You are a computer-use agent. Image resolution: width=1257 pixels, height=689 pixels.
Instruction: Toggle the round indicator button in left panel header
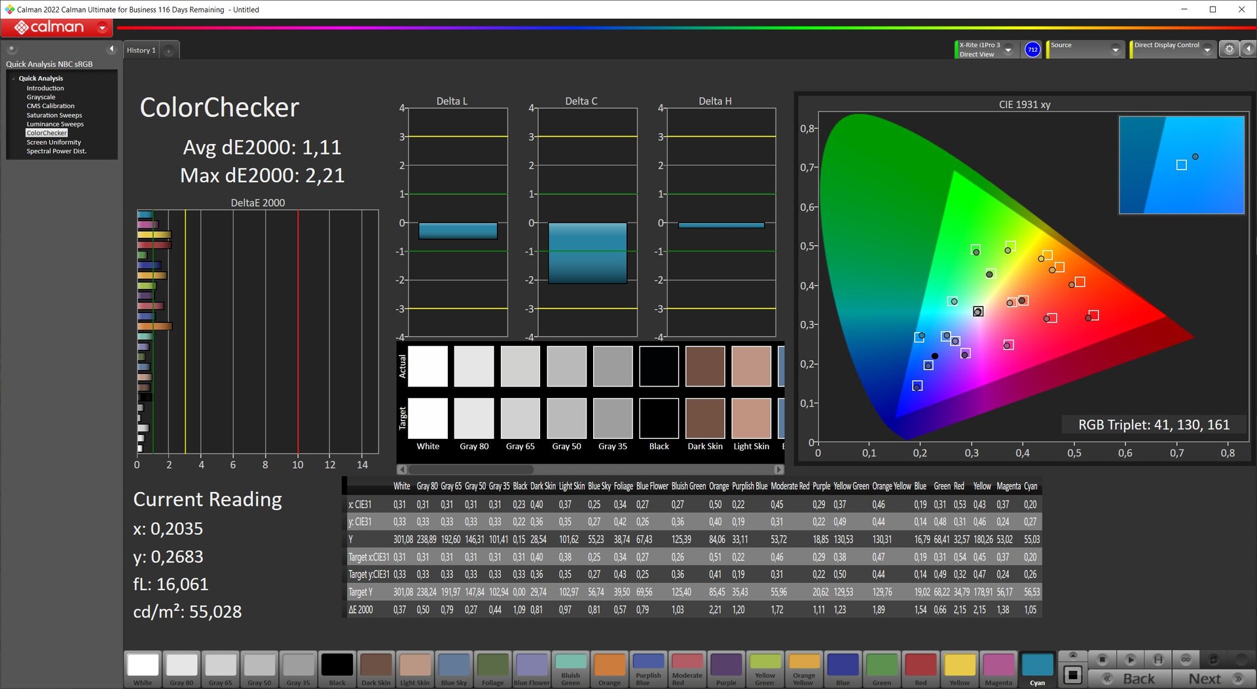point(11,49)
